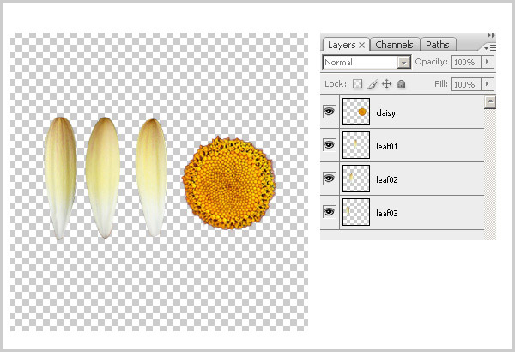Toggle lock position move icon
The image size is (515, 352).
387,84
